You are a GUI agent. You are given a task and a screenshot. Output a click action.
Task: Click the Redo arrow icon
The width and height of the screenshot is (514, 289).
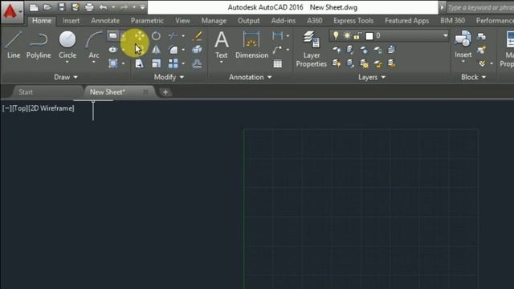tap(124, 7)
